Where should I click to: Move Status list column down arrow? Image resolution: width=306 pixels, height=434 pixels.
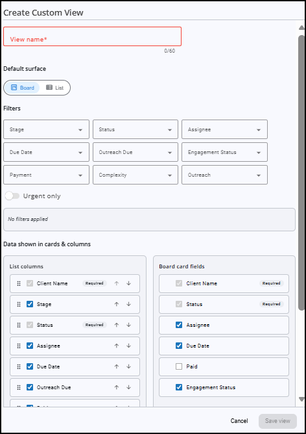[129, 325]
